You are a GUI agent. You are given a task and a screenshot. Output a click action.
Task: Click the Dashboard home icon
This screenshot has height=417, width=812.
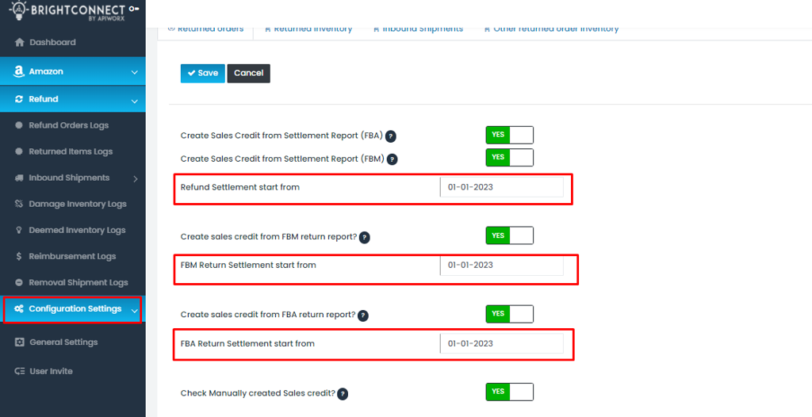pos(20,43)
